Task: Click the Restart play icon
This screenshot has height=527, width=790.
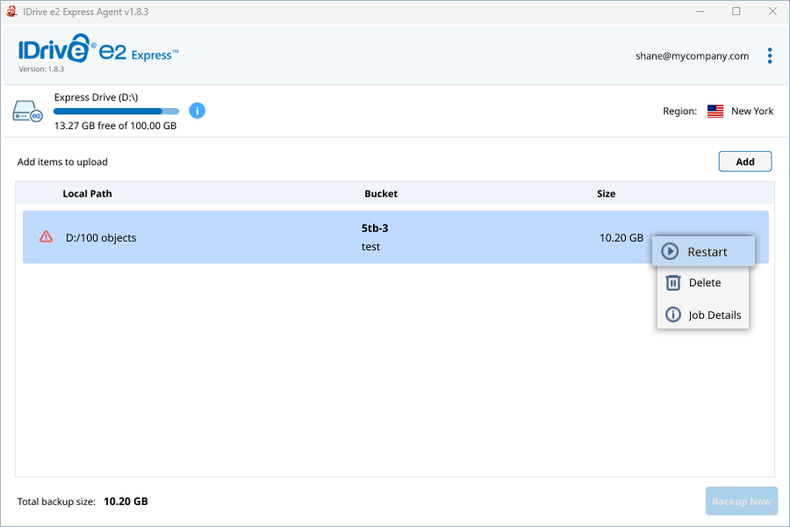Action: click(x=670, y=251)
